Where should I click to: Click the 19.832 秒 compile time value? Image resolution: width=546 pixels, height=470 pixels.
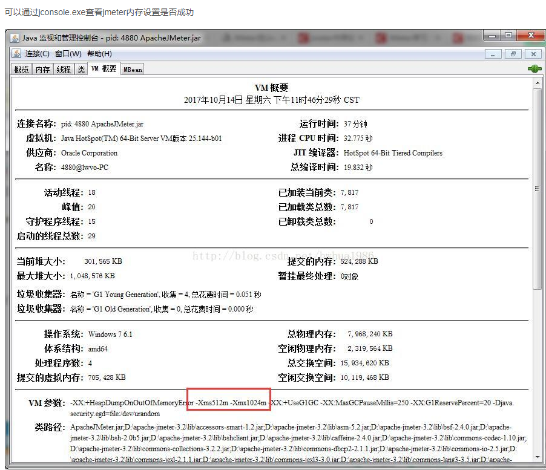coord(358,168)
